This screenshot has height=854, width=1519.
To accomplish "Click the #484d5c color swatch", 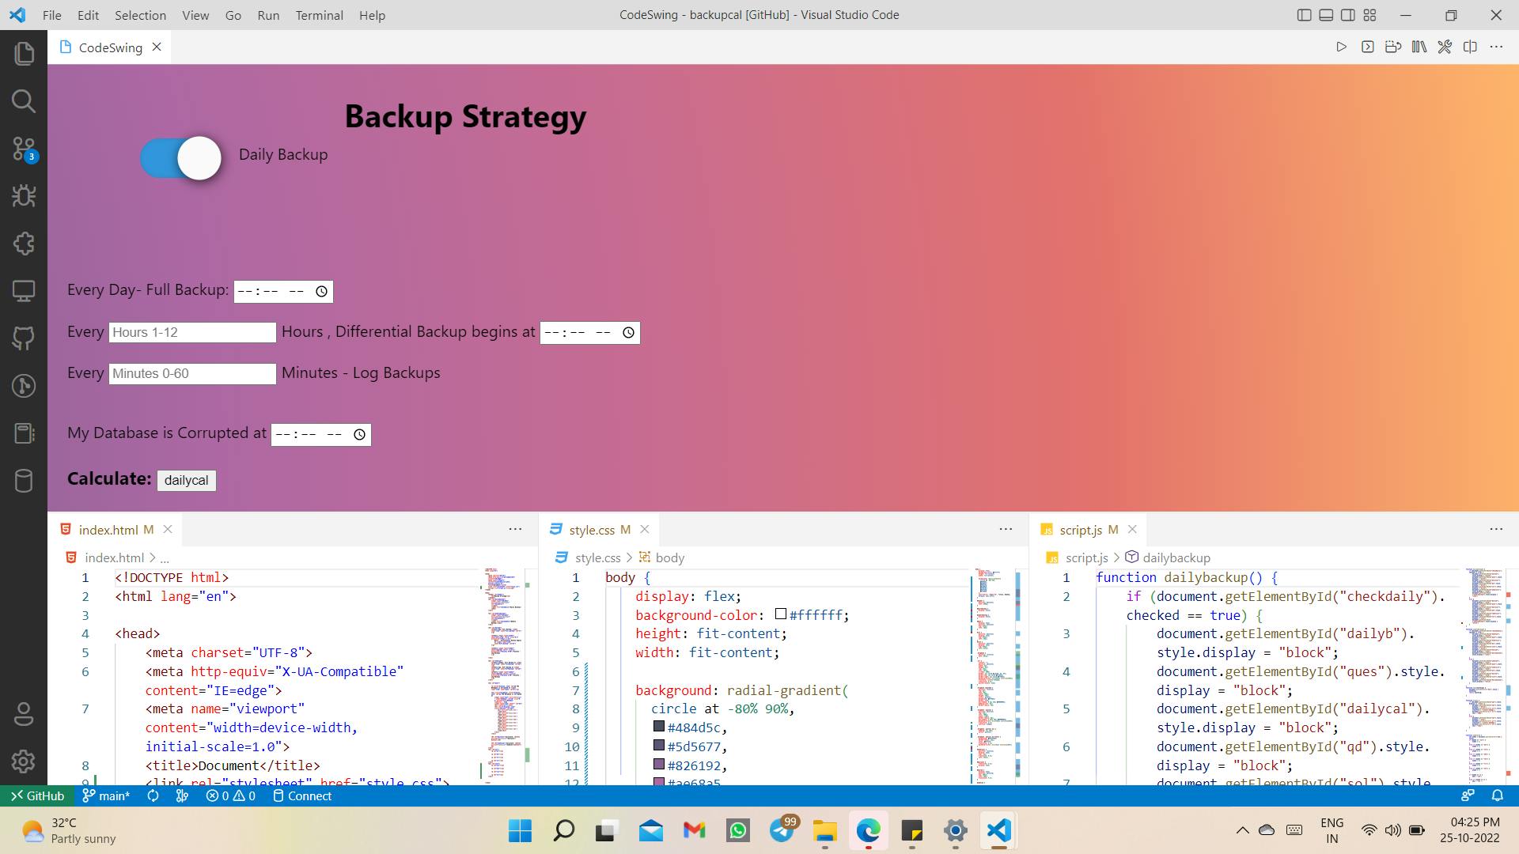I will pyautogui.click(x=658, y=727).
